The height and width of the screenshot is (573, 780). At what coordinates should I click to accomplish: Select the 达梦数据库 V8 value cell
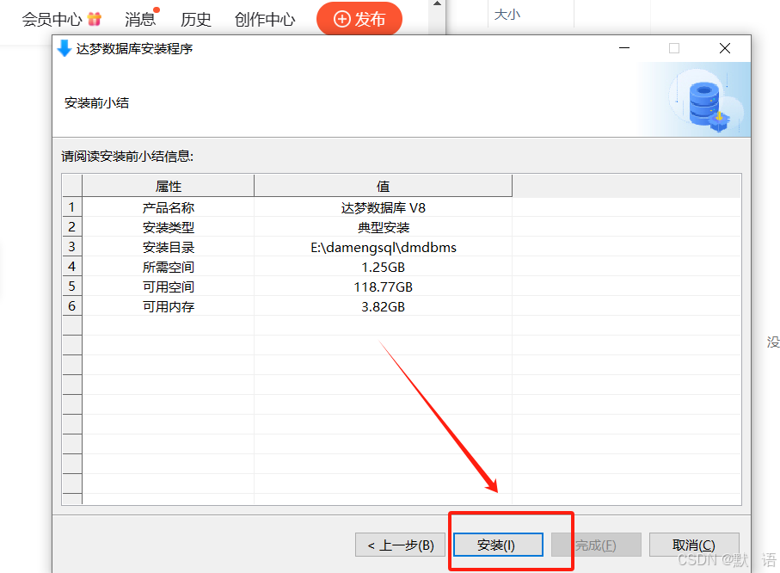pos(383,207)
